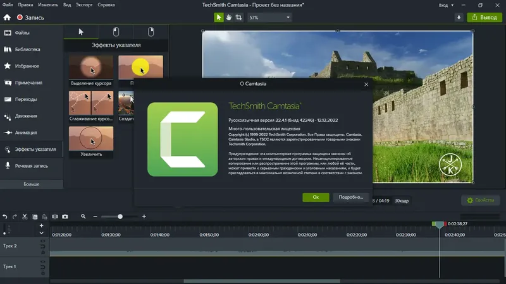Toggle visibility eye for Трек 2
The image size is (506, 284).
pyautogui.click(x=43, y=241)
